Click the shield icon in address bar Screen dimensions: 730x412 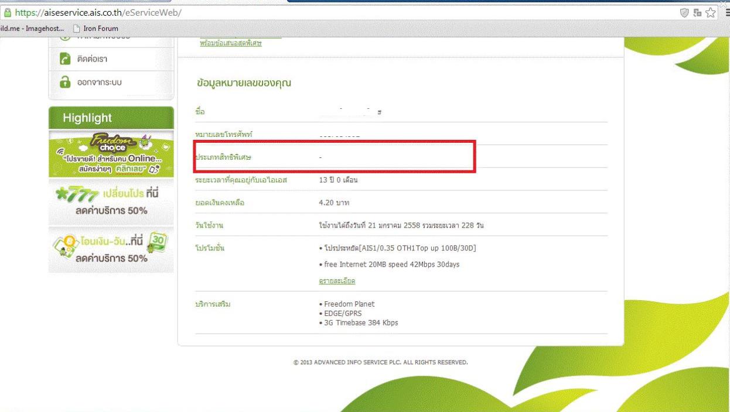tap(684, 12)
